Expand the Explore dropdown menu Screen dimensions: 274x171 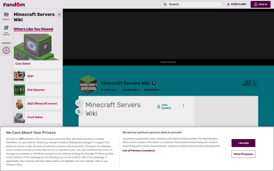[x=110, y=90]
